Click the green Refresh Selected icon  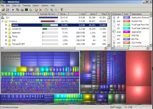tap(31, 10)
